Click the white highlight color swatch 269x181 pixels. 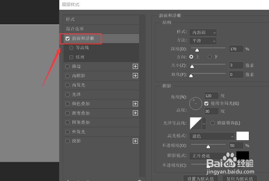[x=243, y=136]
